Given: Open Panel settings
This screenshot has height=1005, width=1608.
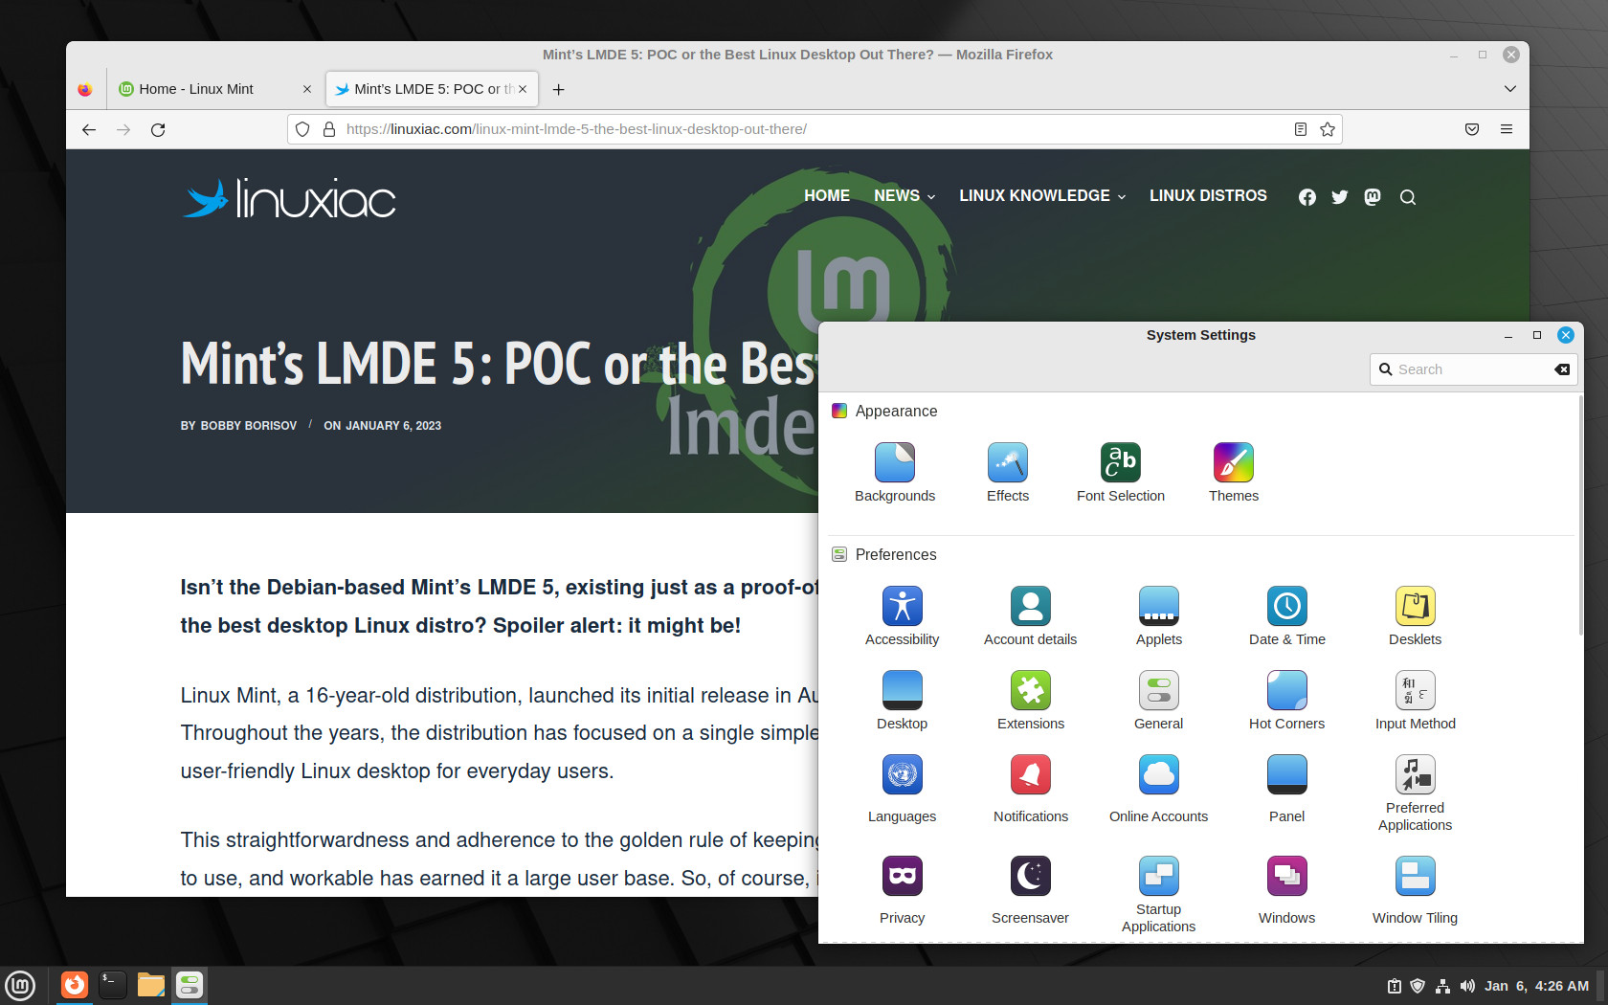Looking at the screenshot, I should (1287, 790).
